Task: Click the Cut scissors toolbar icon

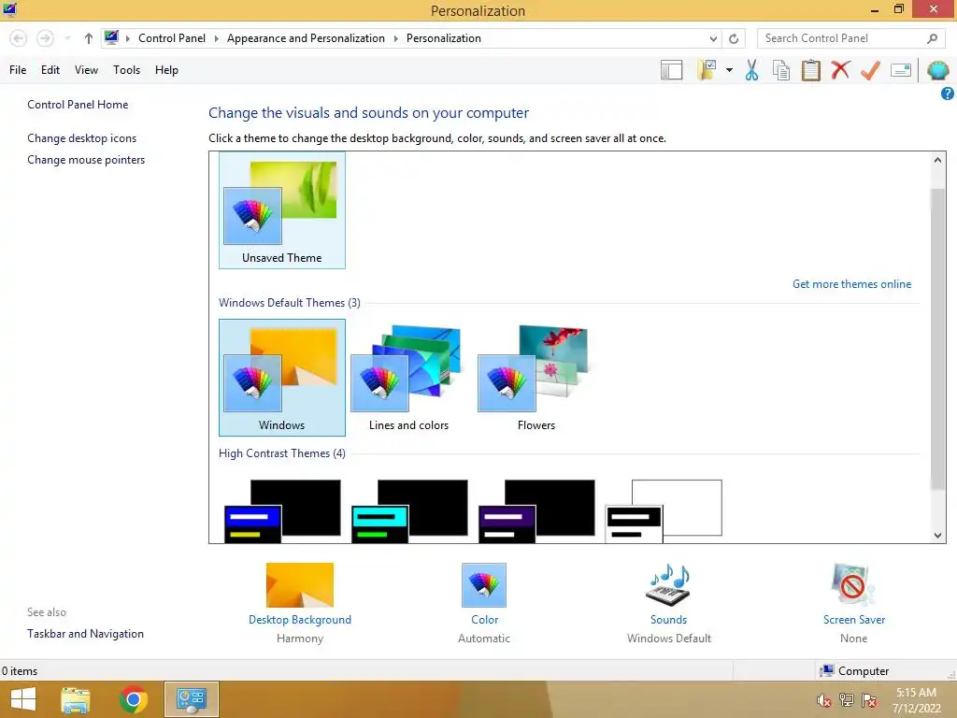Action: point(752,70)
